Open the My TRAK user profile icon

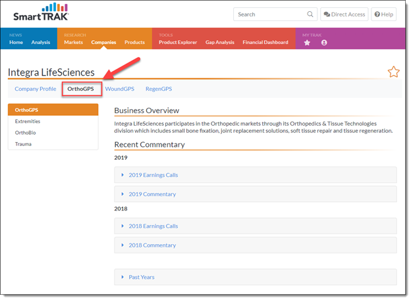[x=324, y=43]
